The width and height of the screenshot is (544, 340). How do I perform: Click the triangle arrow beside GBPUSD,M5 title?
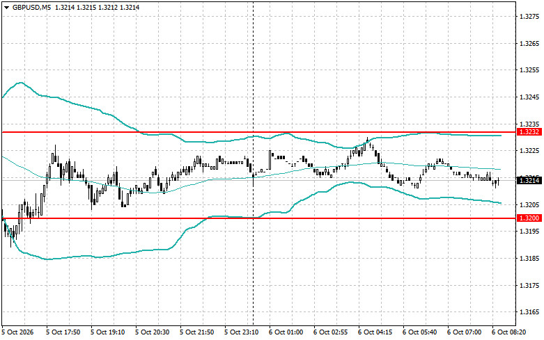[x=6, y=7]
